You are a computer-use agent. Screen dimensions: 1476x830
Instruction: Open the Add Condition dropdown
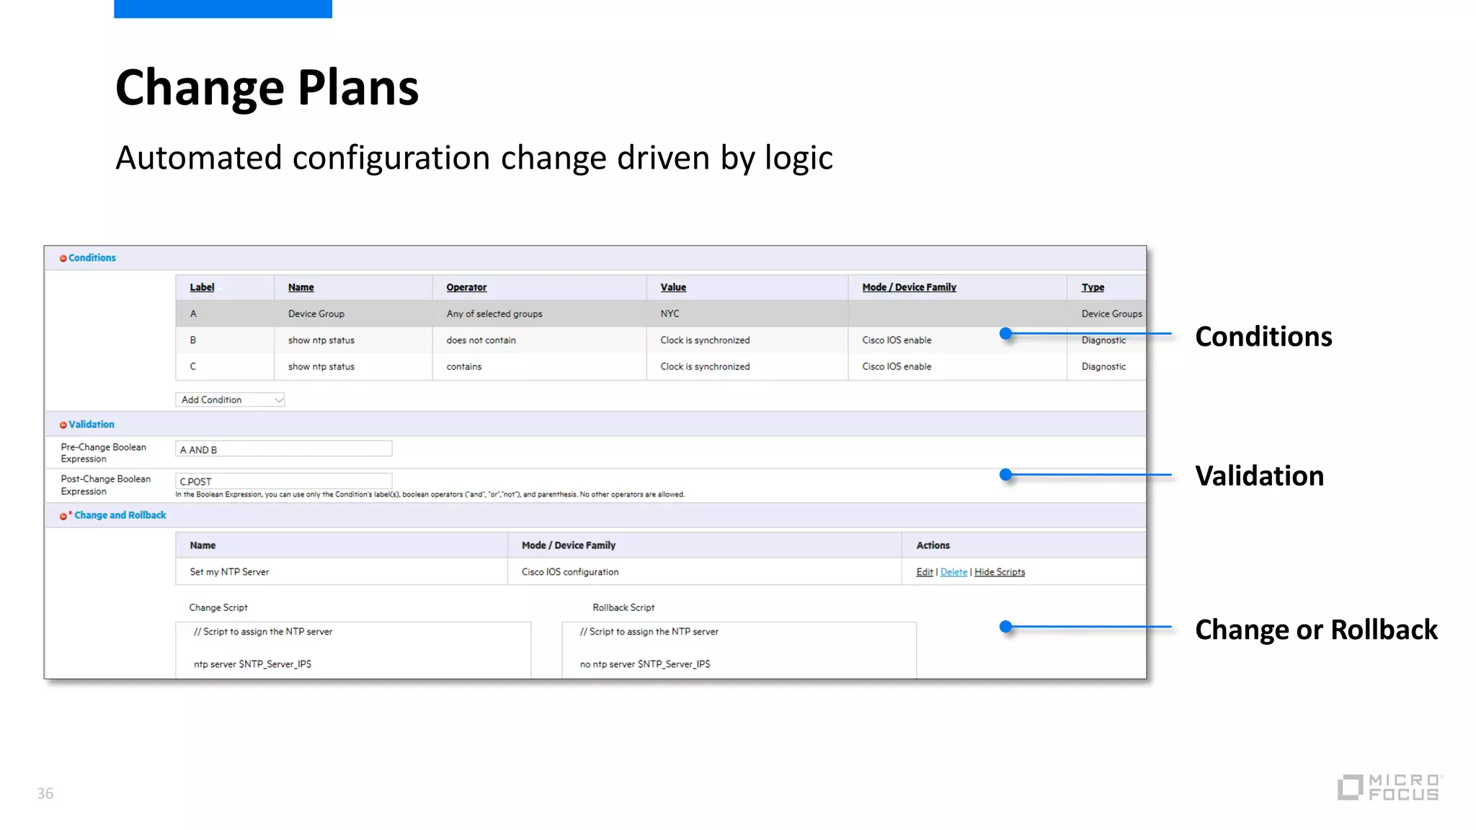[230, 400]
